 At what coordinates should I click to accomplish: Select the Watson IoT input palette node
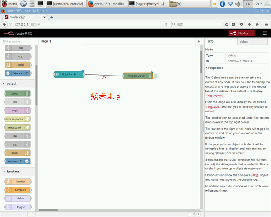(18, 73)
